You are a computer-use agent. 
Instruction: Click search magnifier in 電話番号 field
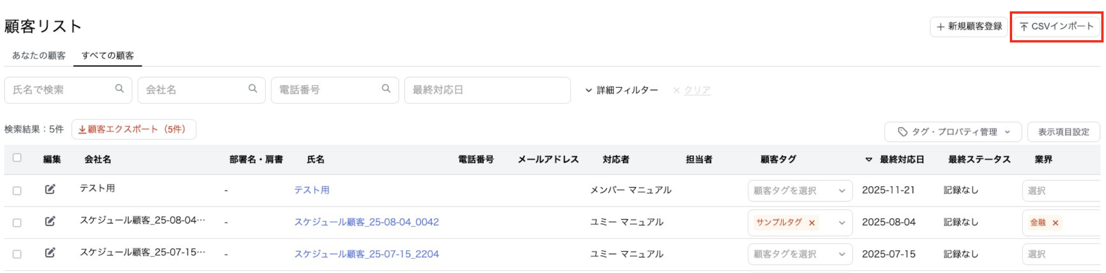pyautogui.click(x=386, y=89)
